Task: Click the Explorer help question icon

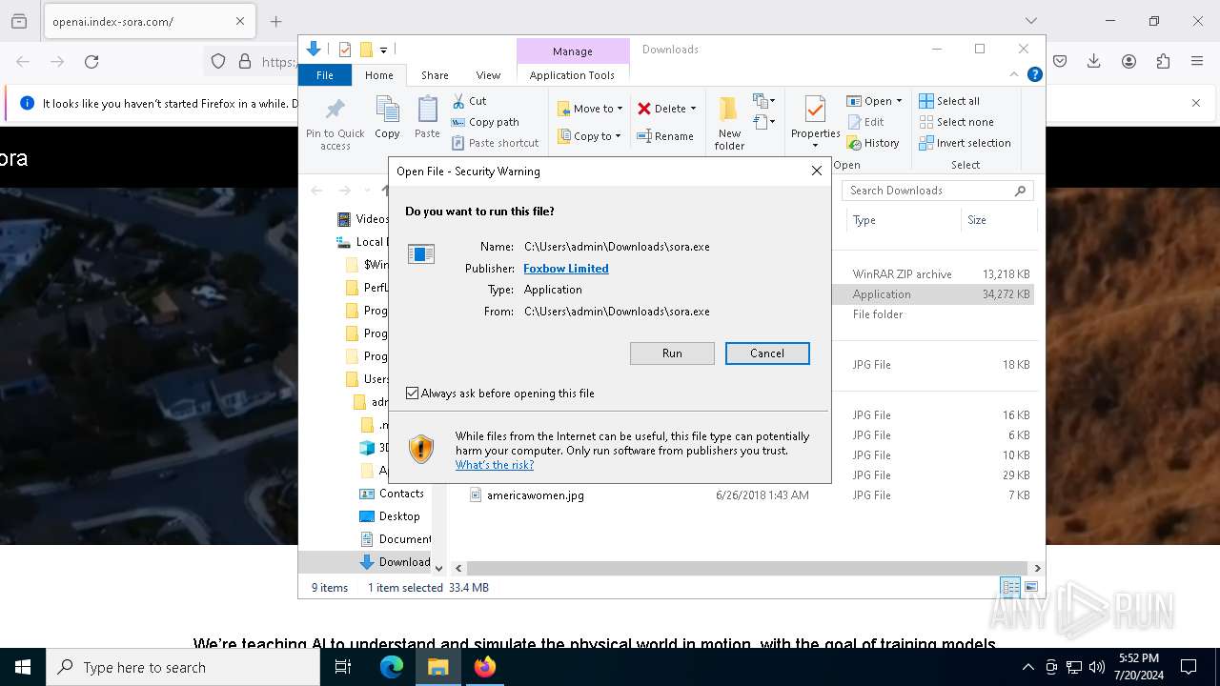Action: [x=1034, y=74]
